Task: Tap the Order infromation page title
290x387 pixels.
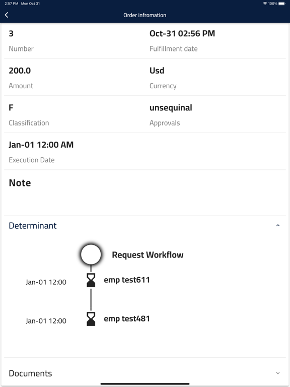Action: click(x=145, y=15)
